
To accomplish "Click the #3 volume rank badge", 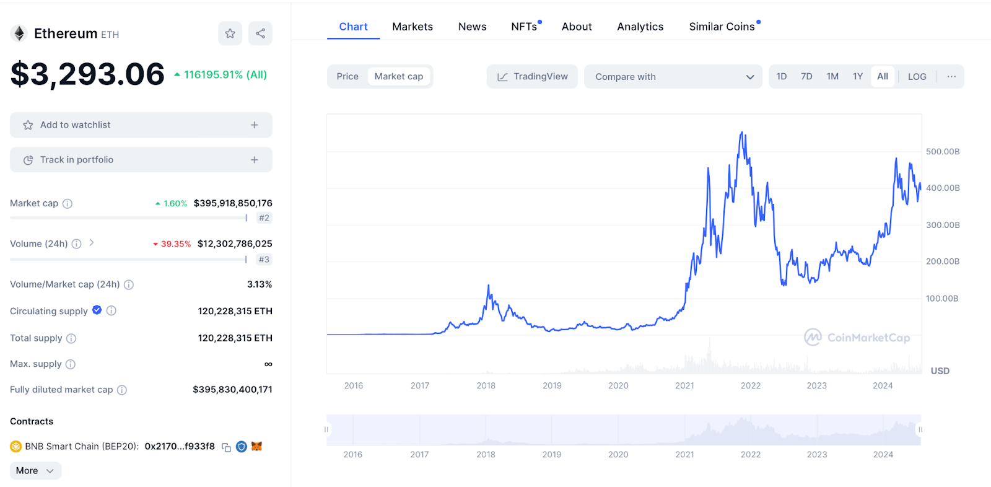I will [264, 260].
